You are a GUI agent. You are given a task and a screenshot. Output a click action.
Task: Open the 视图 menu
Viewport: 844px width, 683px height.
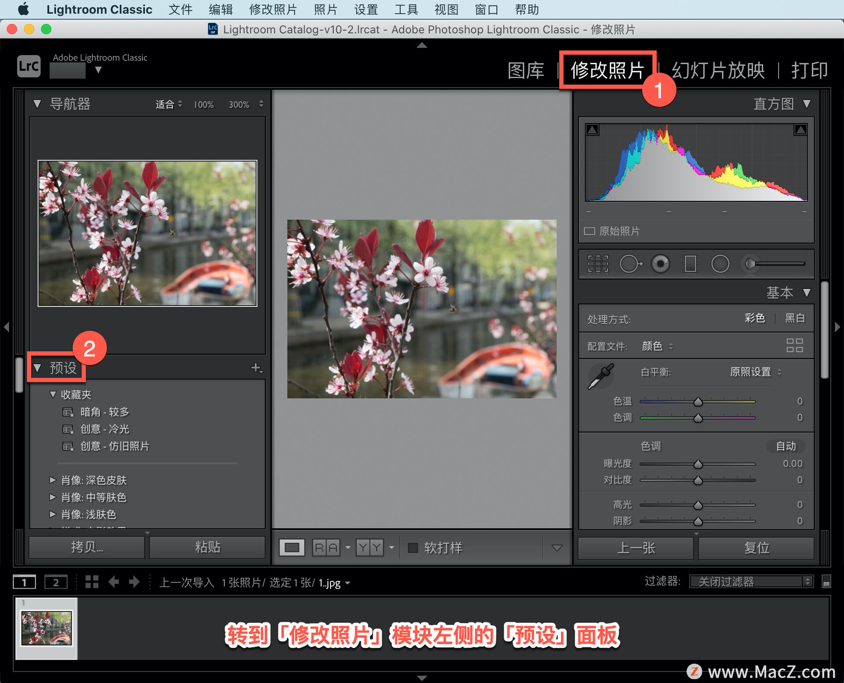pos(446,9)
